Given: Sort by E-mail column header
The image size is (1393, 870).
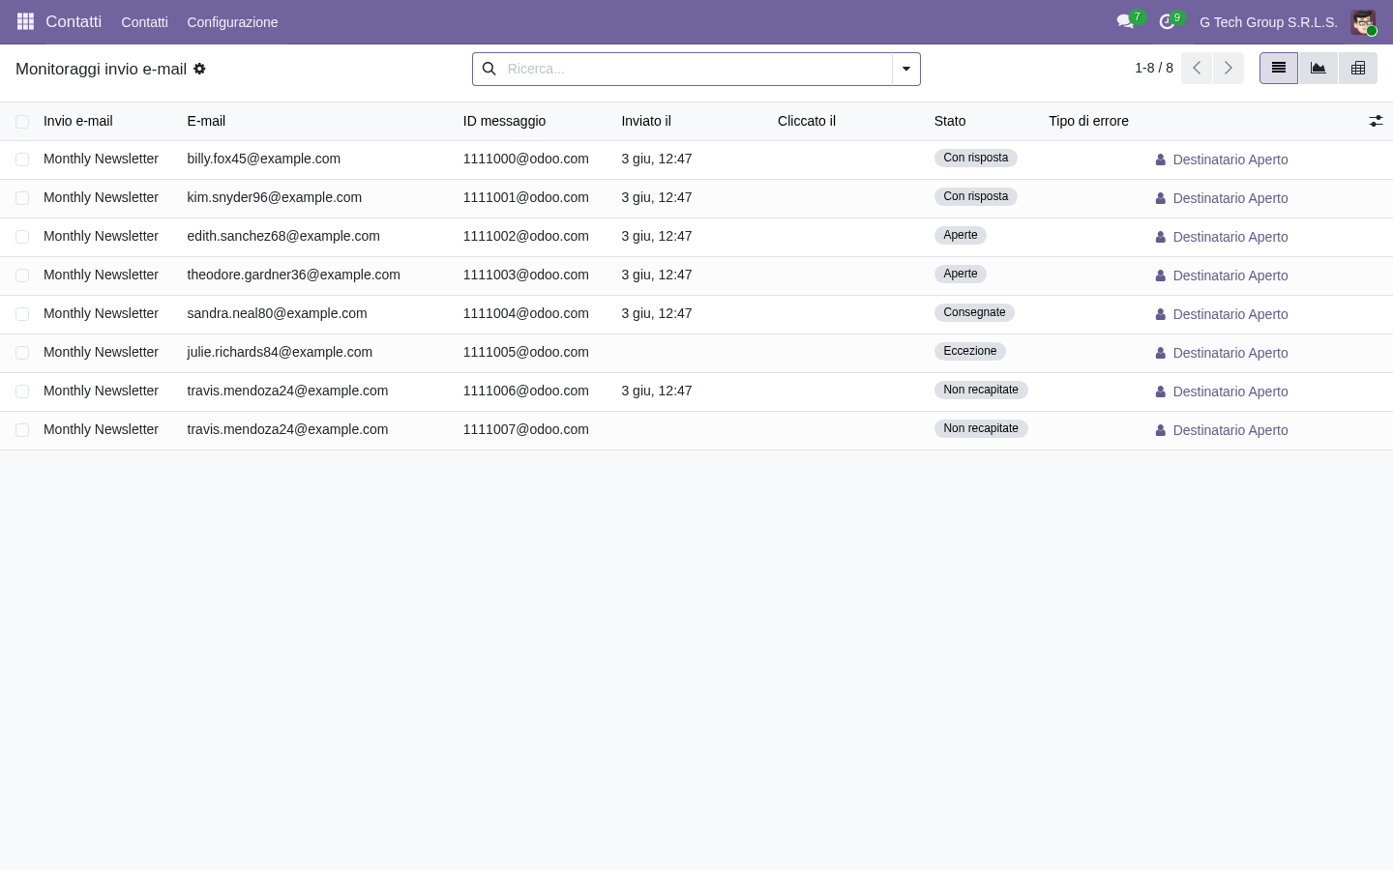Looking at the screenshot, I should pyautogui.click(x=206, y=121).
